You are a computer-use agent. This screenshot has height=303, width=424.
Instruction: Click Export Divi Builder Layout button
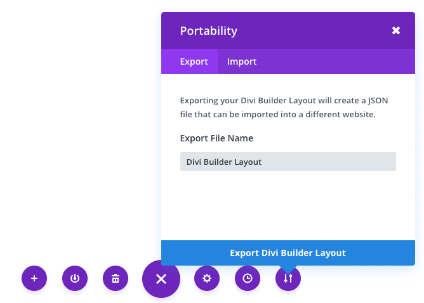(x=288, y=253)
